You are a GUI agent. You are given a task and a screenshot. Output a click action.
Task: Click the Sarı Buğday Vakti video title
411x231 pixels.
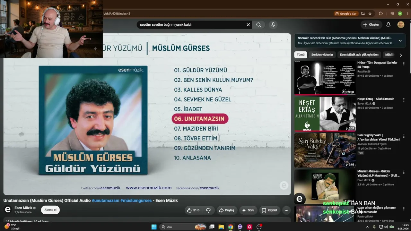click(x=379, y=137)
